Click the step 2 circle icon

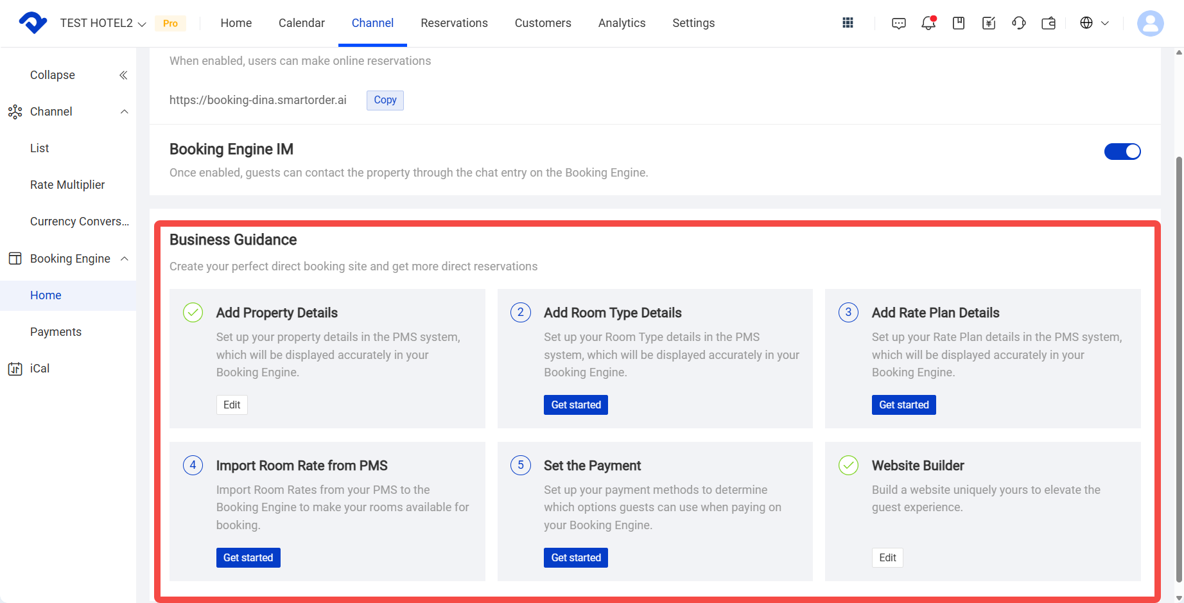[x=521, y=313]
